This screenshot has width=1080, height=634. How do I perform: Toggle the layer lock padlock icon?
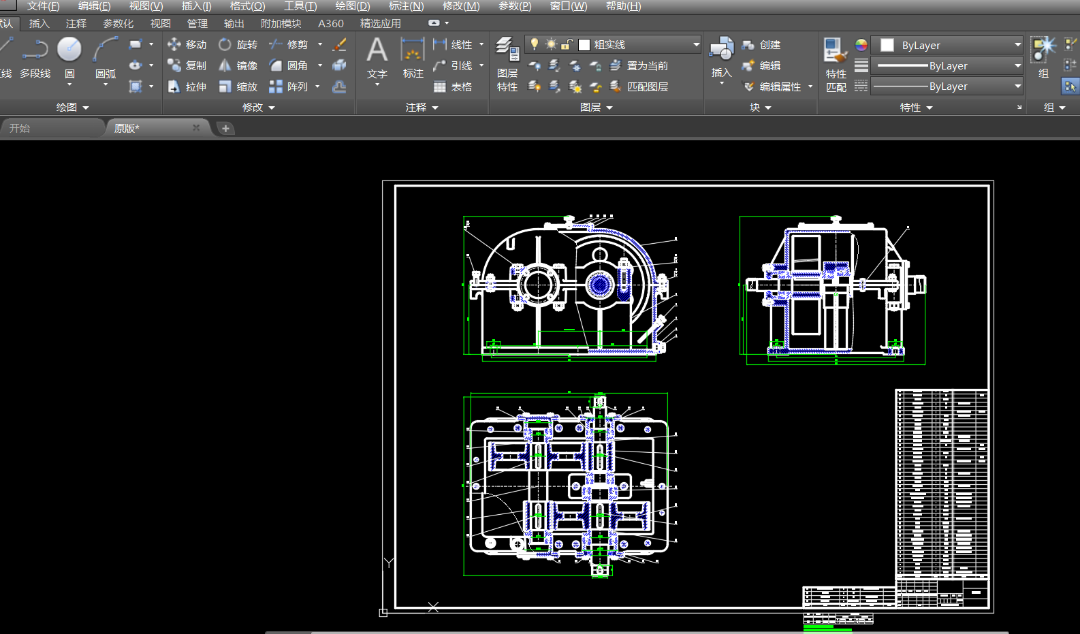[x=567, y=44]
